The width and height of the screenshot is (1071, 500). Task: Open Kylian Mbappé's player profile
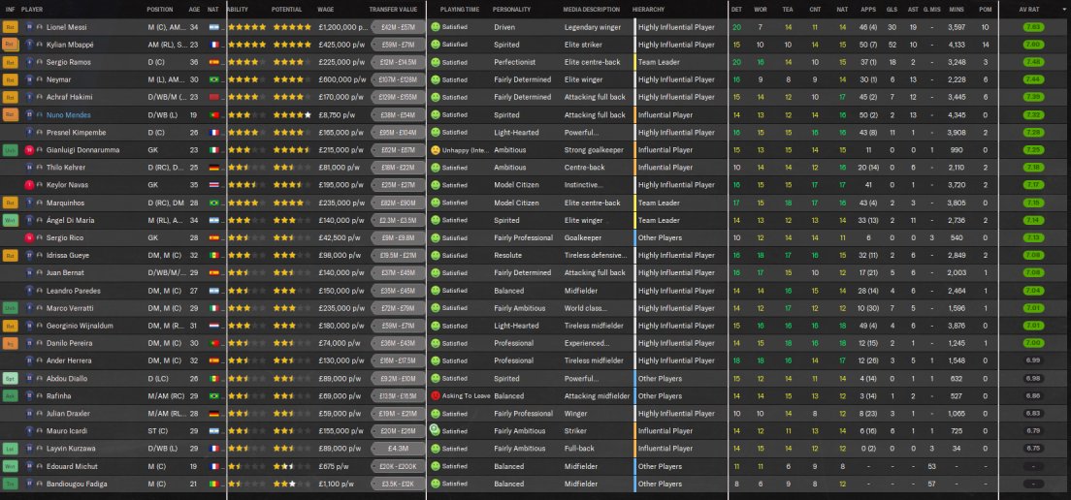point(70,45)
